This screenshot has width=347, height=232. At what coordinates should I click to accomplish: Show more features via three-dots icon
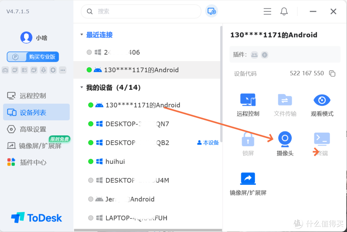click(x=63, y=70)
